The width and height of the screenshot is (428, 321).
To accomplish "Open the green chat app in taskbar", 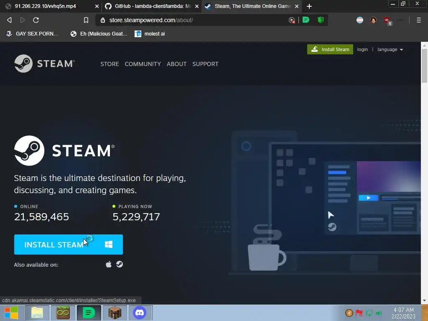I will pos(89,313).
